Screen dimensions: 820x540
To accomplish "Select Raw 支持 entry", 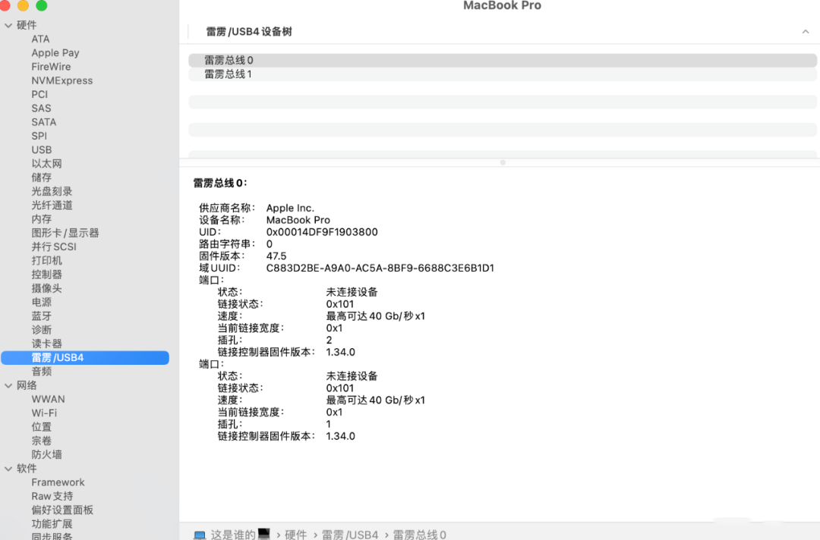I will pyautogui.click(x=52, y=496).
